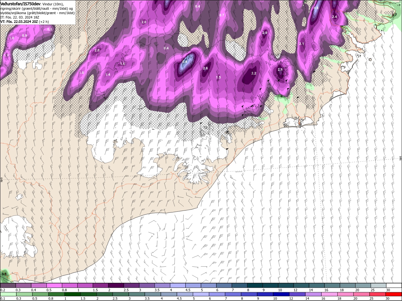402x301 pixels.
Task: Click the 1.1 value label on the map
Action: coord(7,55)
